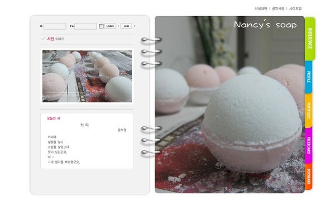Open the PORTFOLIO orange tab
This screenshot has height=210, width=335.
[309, 111]
